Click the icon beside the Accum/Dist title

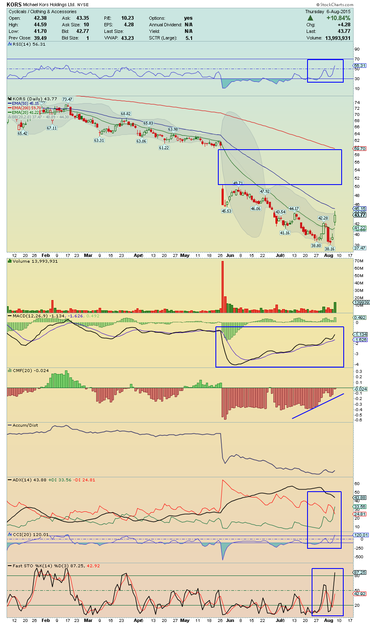(x=10, y=425)
